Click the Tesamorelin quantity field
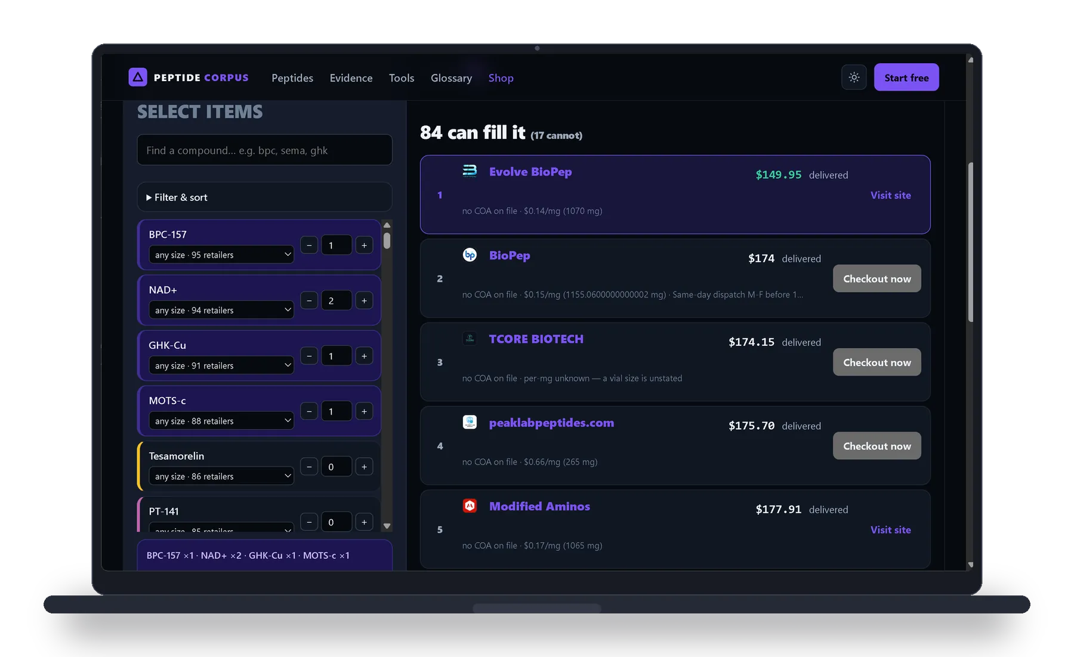Image resolution: width=1074 pixels, height=657 pixels. click(x=337, y=467)
